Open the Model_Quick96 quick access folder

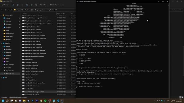[x=9, y=33]
